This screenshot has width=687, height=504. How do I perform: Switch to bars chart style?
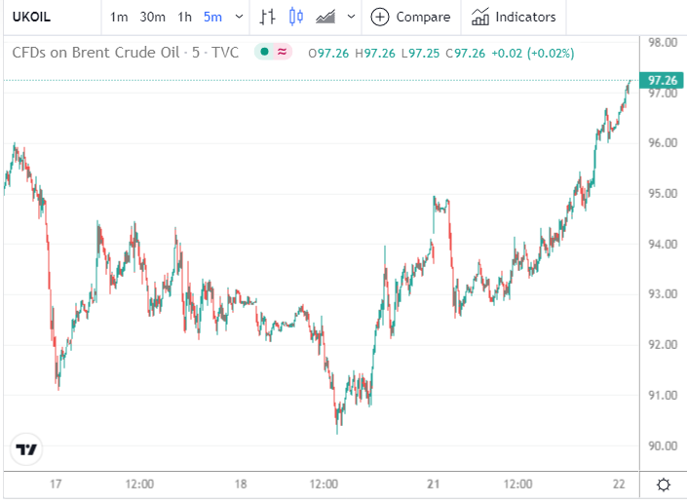click(x=267, y=18)
